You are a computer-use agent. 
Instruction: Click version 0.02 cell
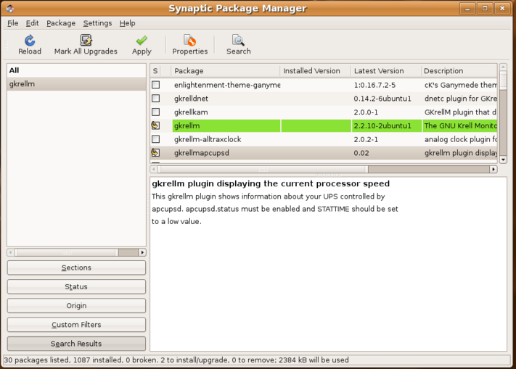click(386, 153)
